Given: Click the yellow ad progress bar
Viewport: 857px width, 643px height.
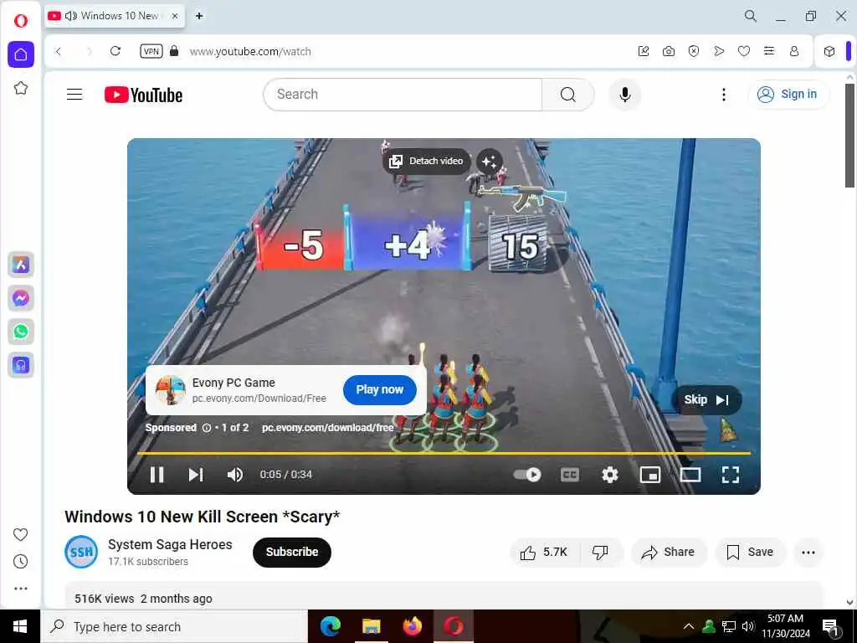Looking at the screenshot, I should click(444, 453).
